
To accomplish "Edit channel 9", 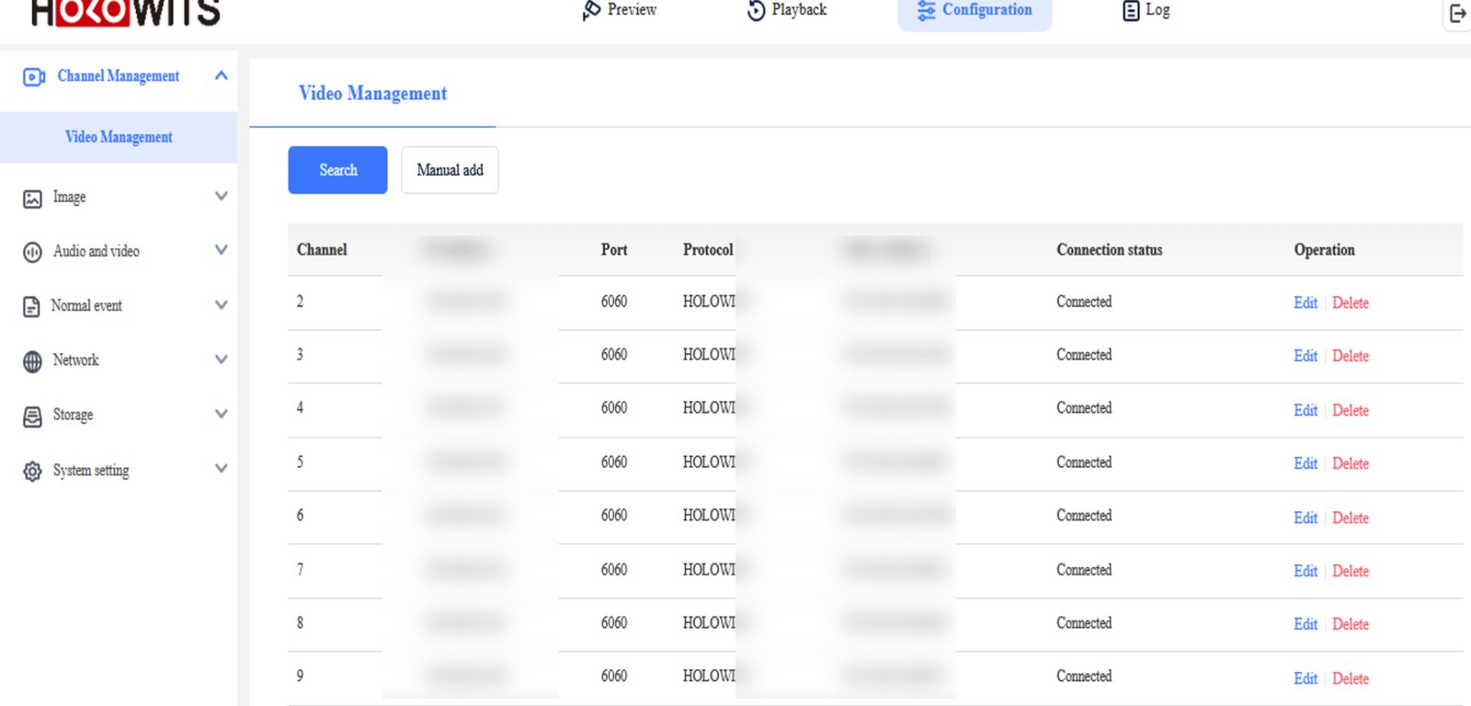I will tap(1306, 678).
